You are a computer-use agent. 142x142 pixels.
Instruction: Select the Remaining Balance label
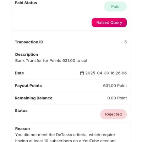(33, 98)
